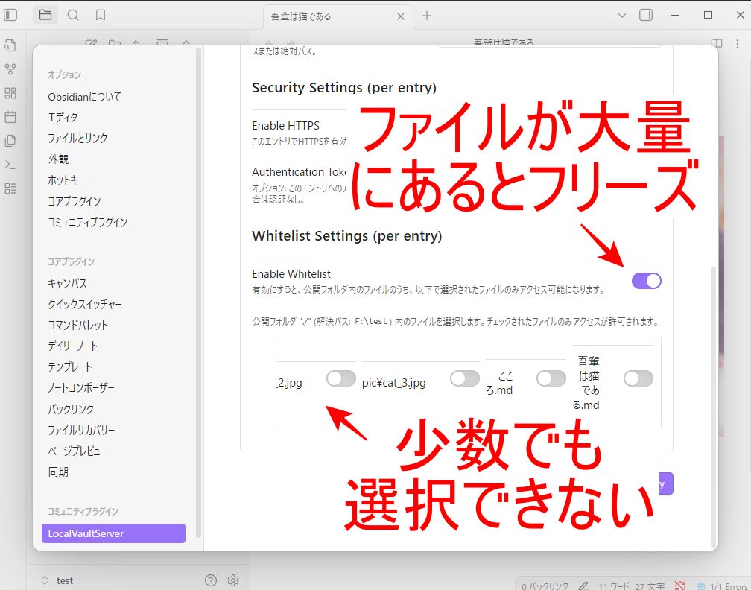751x590 pixels.
Task: Open クイックスイッチャー plugin settings
Action: point(85,305)
